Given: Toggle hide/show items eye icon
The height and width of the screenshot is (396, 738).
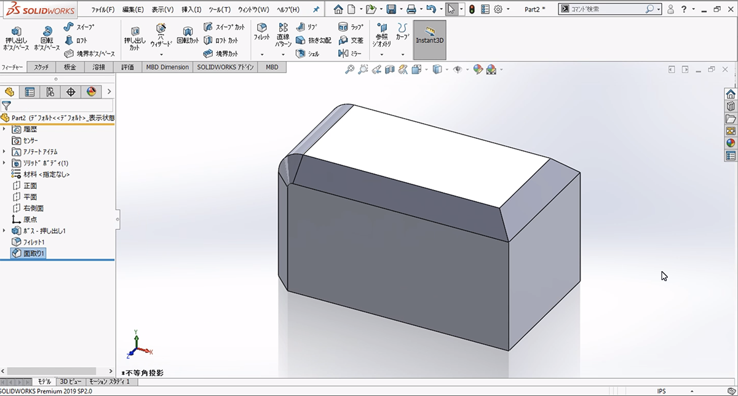Looking at the screenshot, I should coord(457,69).
